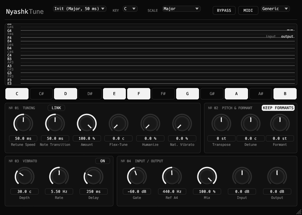
Task: Enable the C# note key
Action: (41, 94)
